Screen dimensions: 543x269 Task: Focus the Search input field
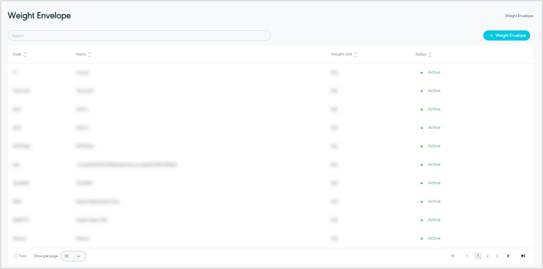(x=139, y=36)
